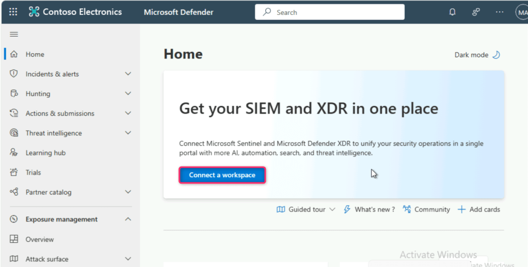This screenshot has height=267, width=528.
Task: Collapse the Exposure management section
Action: coord(128,219)
